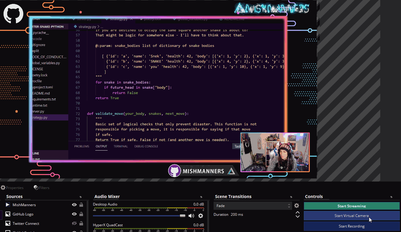Open poetry.lock in the previewed file explorer
Image resolution: width=401 pixels, height=232 pixels.
[39, 75]
